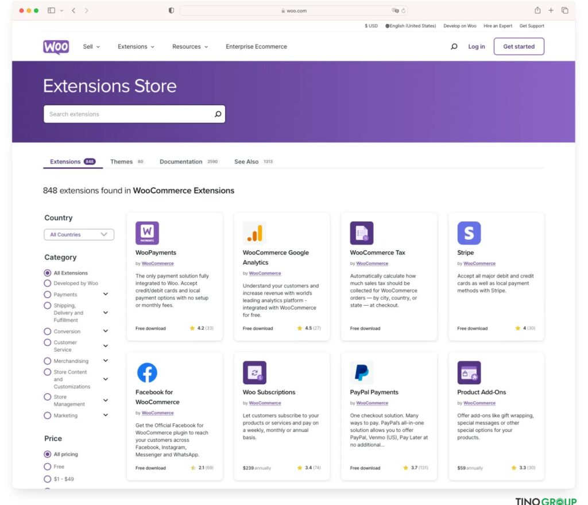
Task: Click the Get started button
Action: 519,47
